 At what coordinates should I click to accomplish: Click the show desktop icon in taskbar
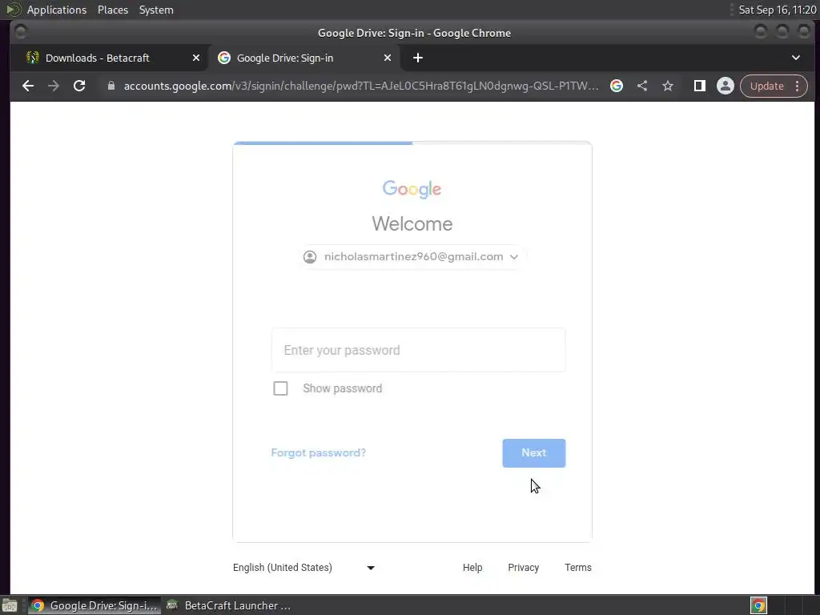coord(10,605)
